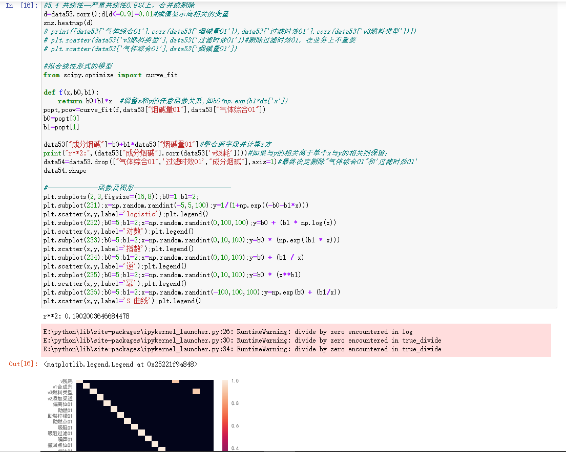Click the 'plt.subplot(234)' line
Screen dimensions: 566x452
174,257
